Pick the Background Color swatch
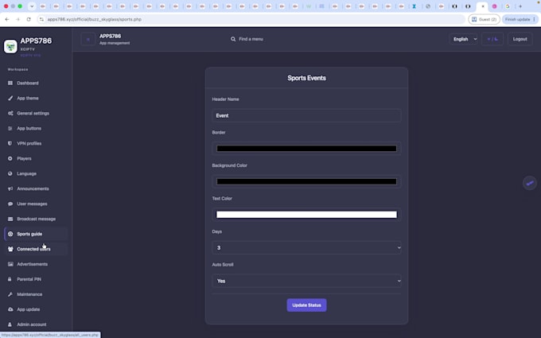The width and height of the screenshot is (541, 338). click(x=306, y=182)
